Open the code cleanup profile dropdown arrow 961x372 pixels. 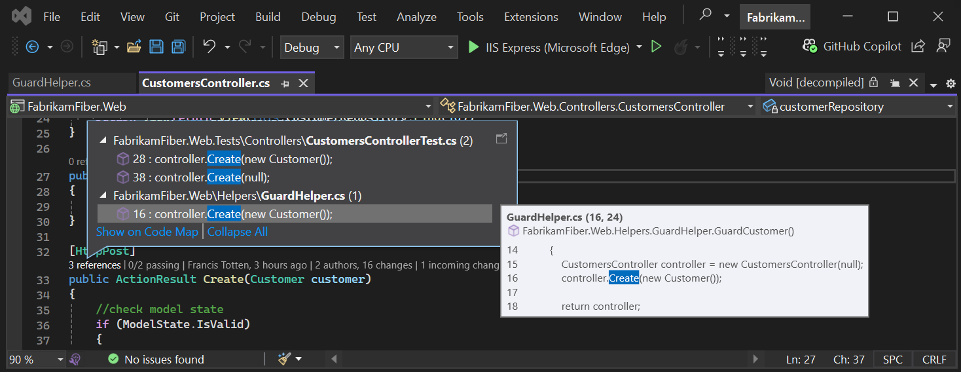(299, 359)
